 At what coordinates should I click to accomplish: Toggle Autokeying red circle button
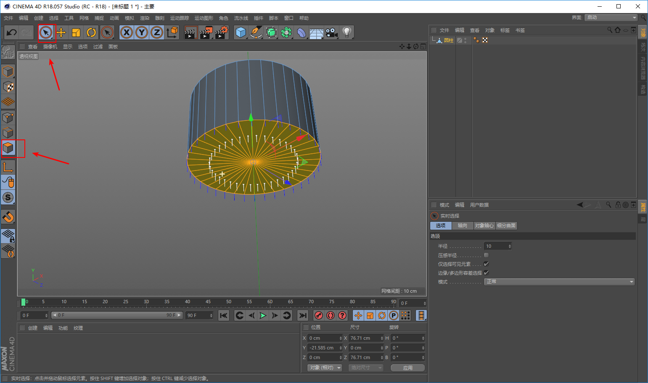pyautogui.click(x=331, y=315)
